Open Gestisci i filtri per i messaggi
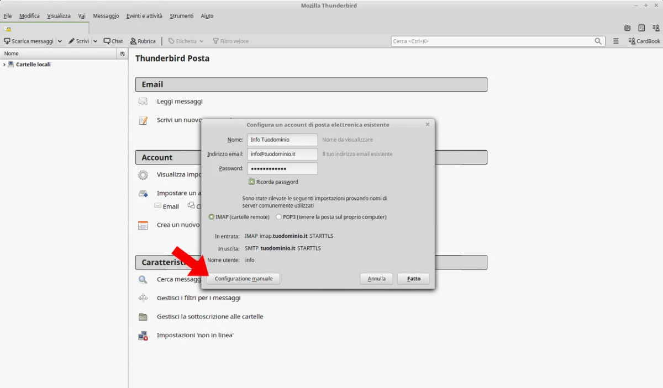 coord(199,298)
